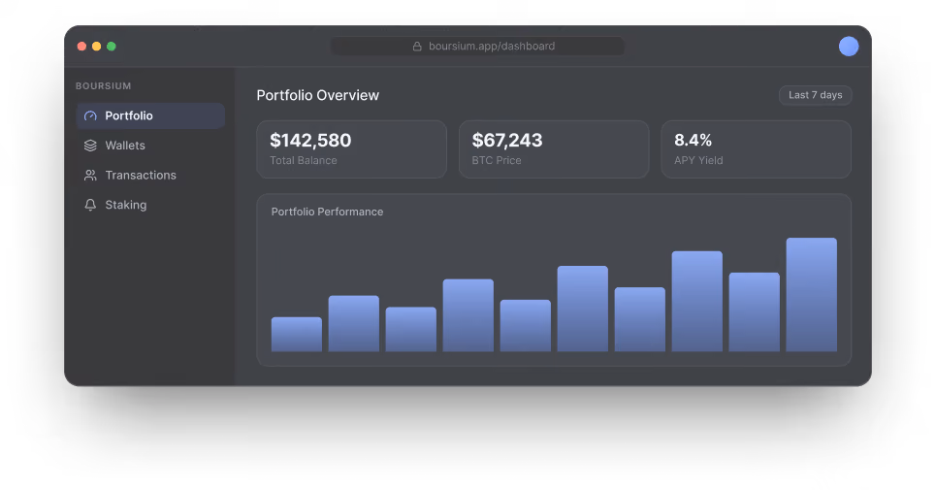Click the lock icon in the address bar

pos(417,46)
